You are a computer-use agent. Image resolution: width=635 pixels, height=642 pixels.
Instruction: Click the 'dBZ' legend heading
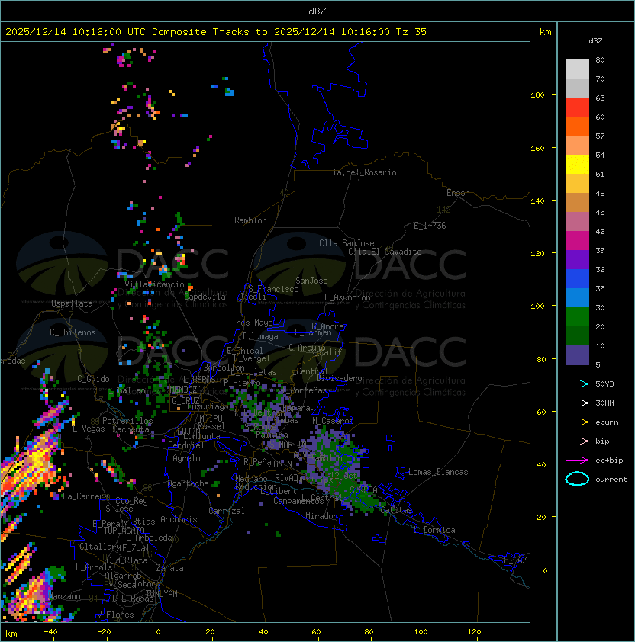pyautogui.click(x=595, y=41)
